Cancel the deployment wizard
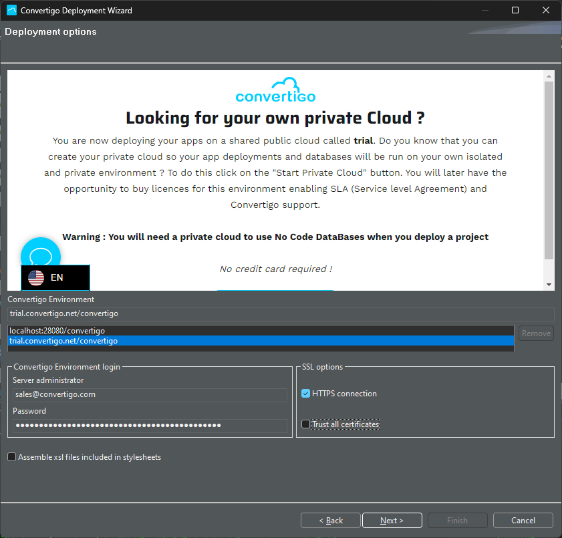 pos(523,521)
